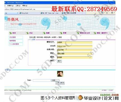
Task: Click the 肖偶凤 blog title
Action: pyautogui.click(x=13, y=20)
